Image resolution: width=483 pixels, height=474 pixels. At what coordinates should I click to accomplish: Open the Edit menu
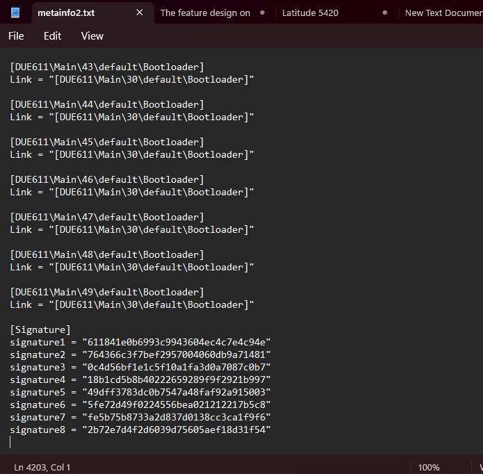(x=52, y=36)
